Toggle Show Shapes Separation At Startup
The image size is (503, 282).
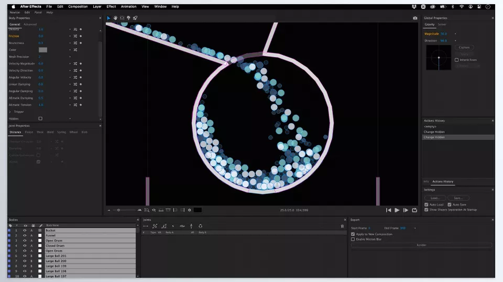click(427, 210)
